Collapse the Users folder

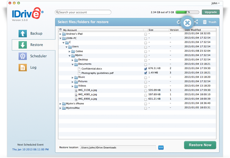pos(67,47)
